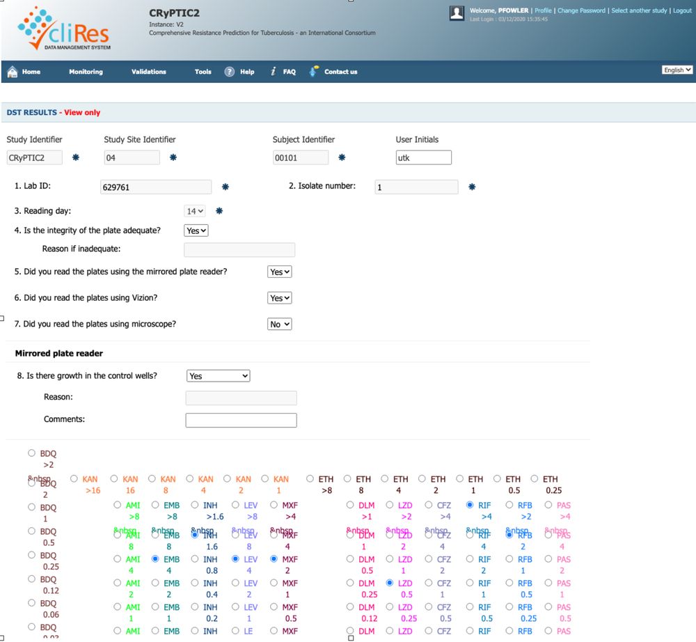Screen dimensions: 696x642
Task: Click the Lab ID field
Action: click(156, 187)
